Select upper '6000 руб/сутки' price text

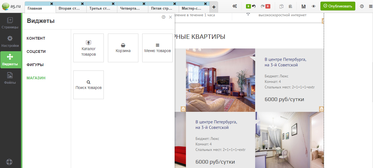[x=284, y=99]
